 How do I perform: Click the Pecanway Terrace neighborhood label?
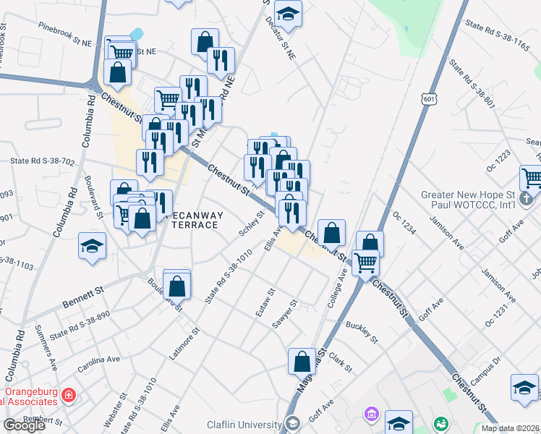coord(195,220)
